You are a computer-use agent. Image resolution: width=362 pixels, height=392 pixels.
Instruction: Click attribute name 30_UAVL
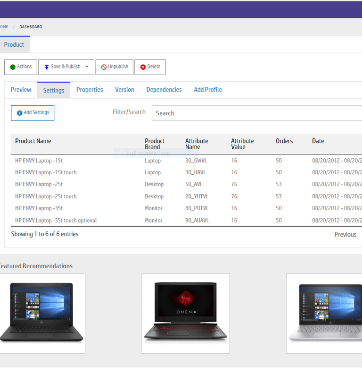(195, 172)
